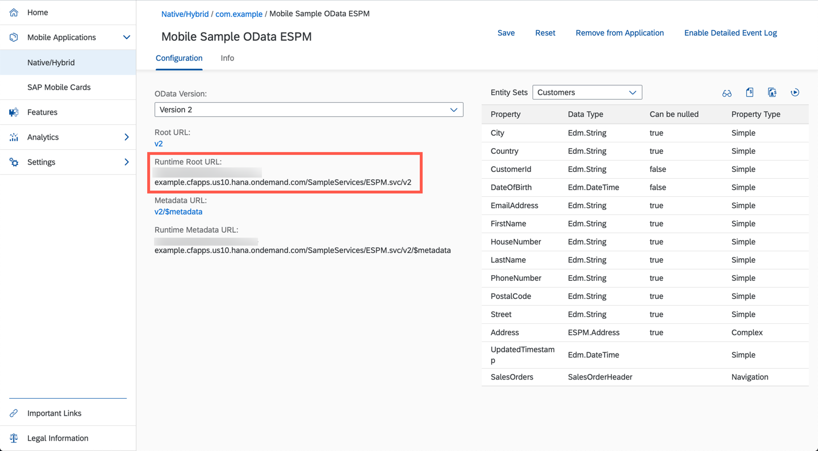Follow the Native/Hybrid breadcrumb link

[185, 14]
